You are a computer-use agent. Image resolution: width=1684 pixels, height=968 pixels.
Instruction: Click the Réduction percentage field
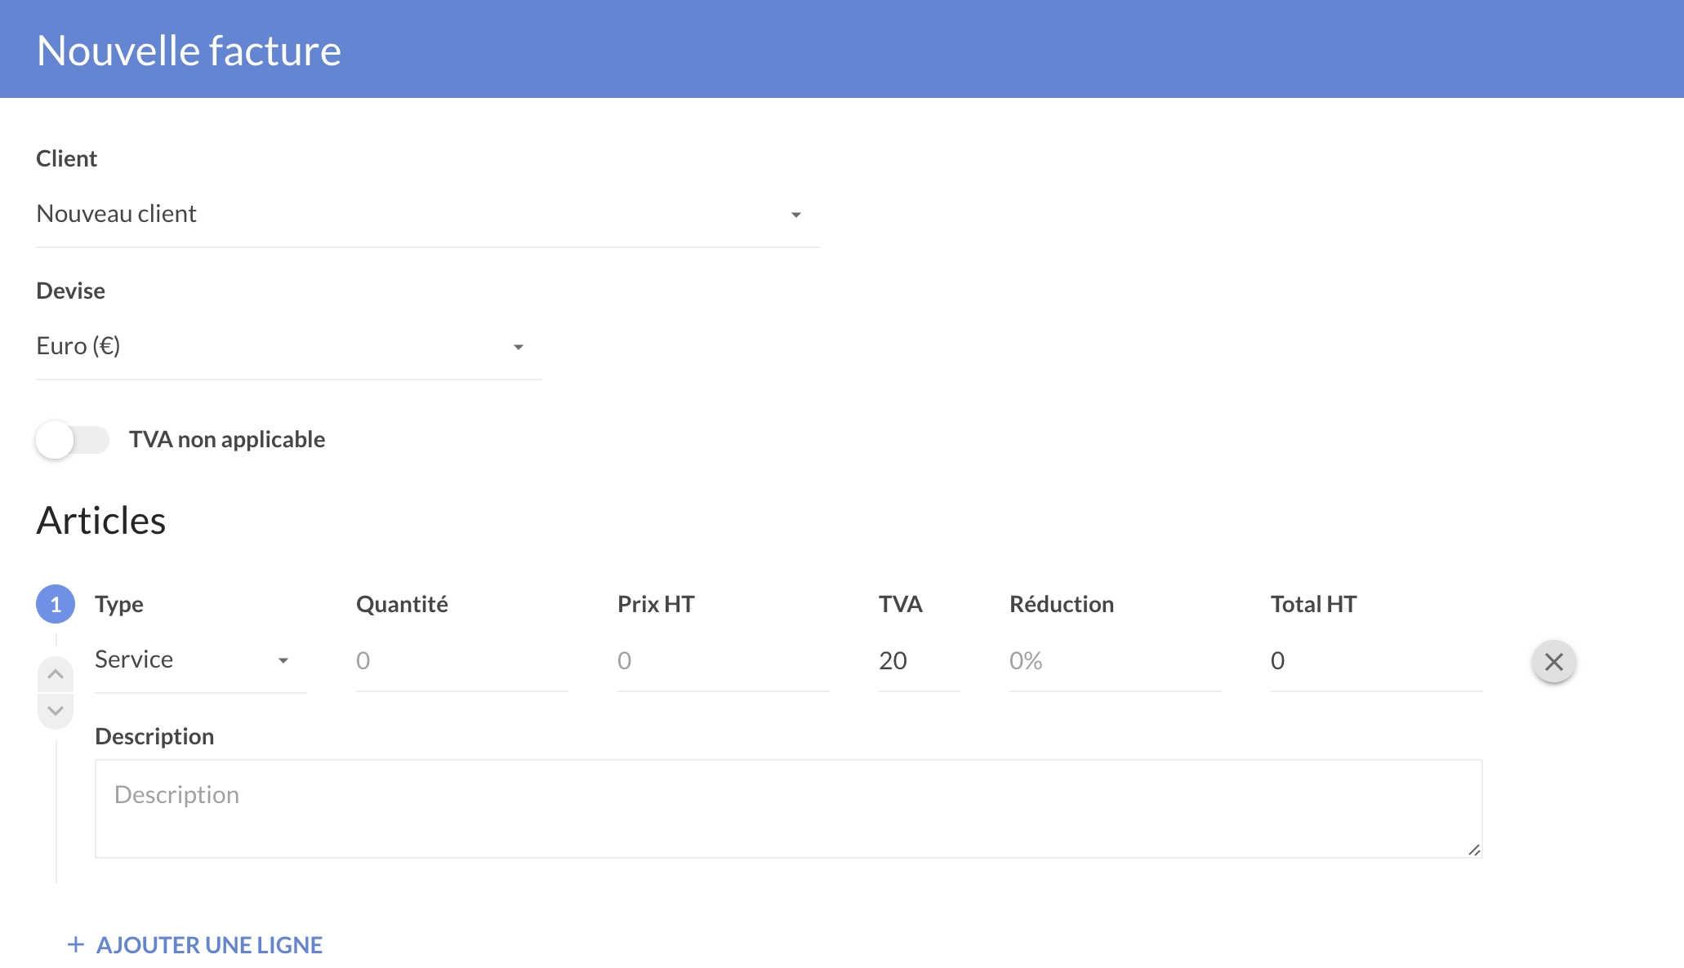pyautogui.click(x=1115, y=660)
